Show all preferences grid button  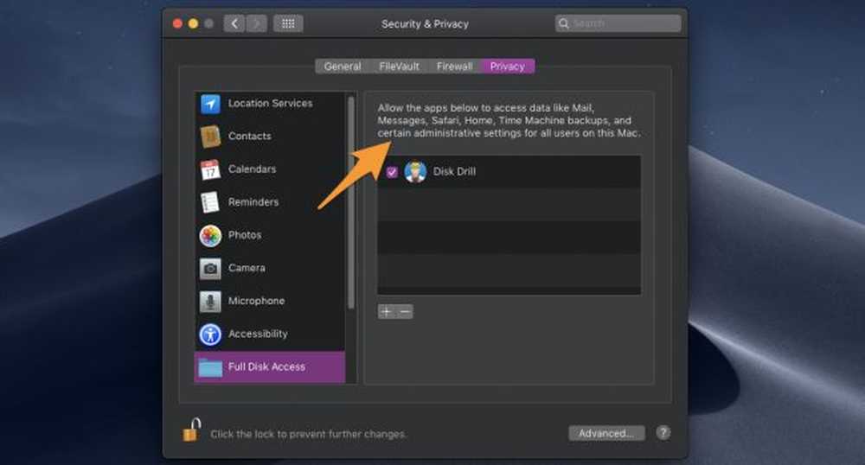coord(288,23)
